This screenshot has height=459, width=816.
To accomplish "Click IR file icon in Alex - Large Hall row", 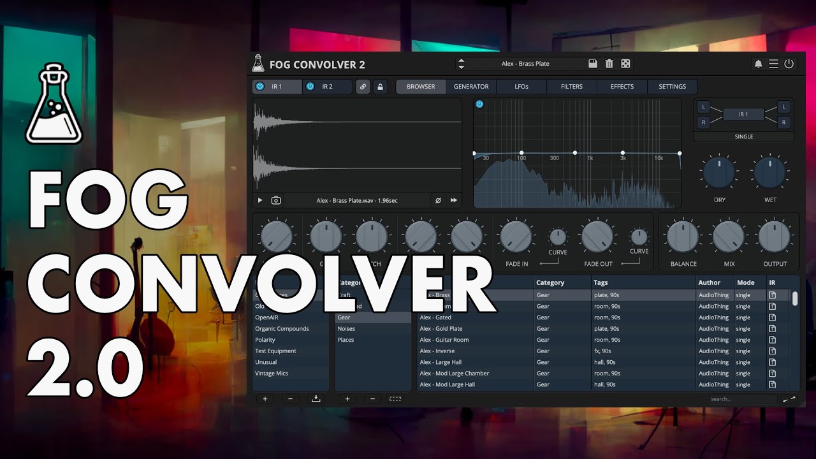I will (773, 362).
